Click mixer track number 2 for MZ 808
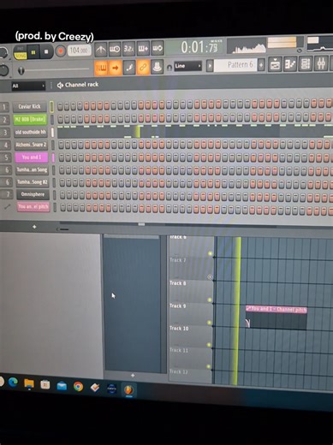Viewport: 333px width, 445px height. point(5,120)
